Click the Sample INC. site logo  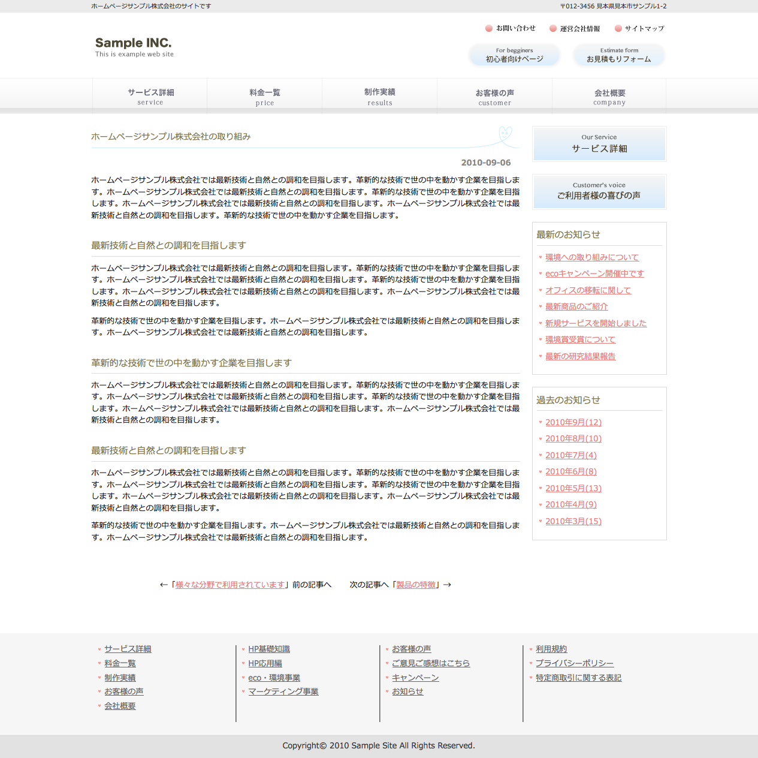tap(134, 47)
